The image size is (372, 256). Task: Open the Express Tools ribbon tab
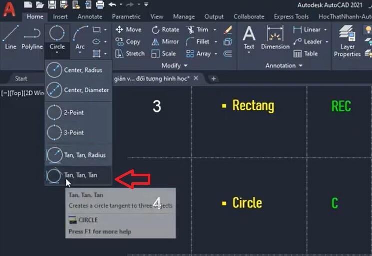click(x=291, y=17)
